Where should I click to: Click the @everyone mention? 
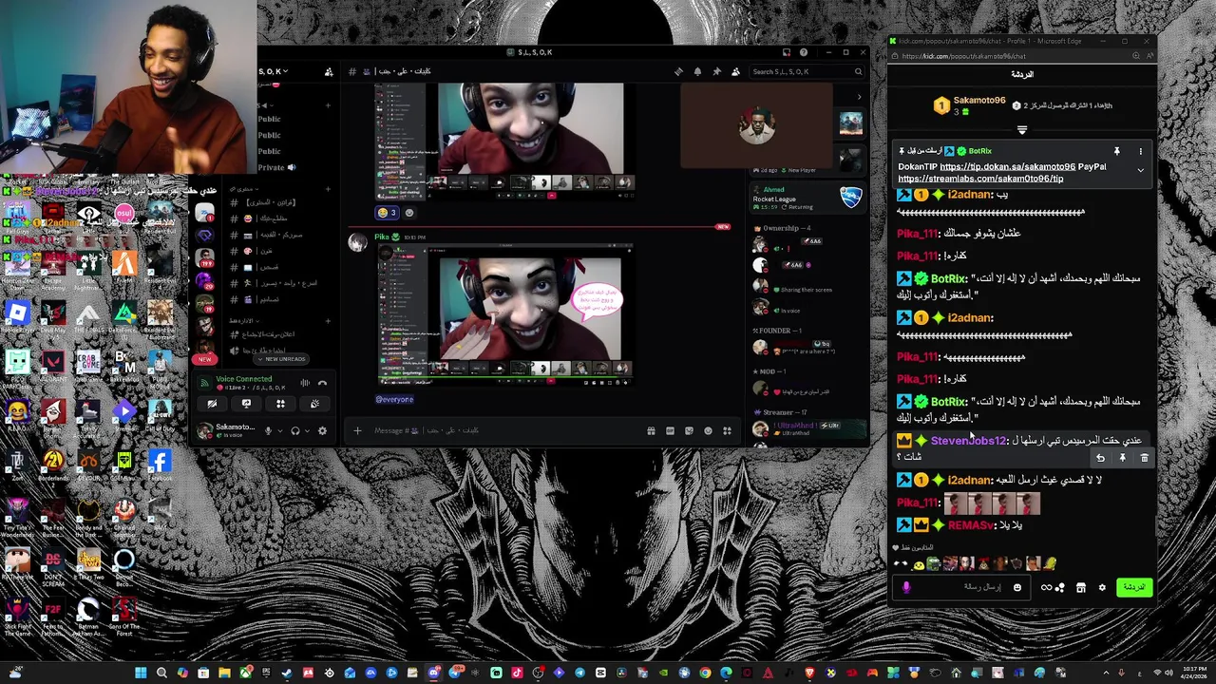click(394, 399)
